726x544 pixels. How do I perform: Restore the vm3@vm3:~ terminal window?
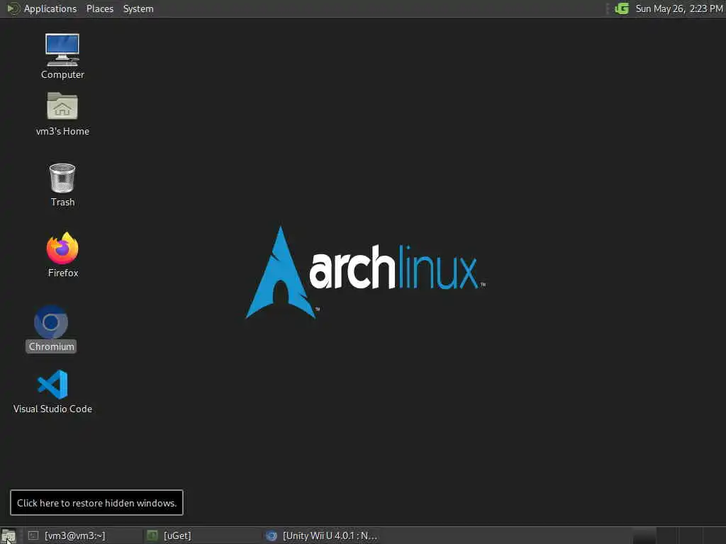click(x=82, y=535)
